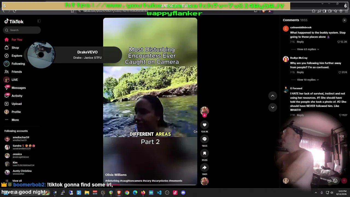Bookmark this page in address bar
The width and height of the screenshot is (350, 197).
pos(72,11)
